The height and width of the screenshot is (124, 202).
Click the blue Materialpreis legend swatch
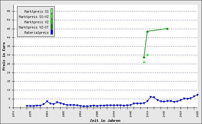52,32
